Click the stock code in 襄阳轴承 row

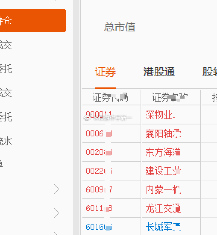pos(99,133)
